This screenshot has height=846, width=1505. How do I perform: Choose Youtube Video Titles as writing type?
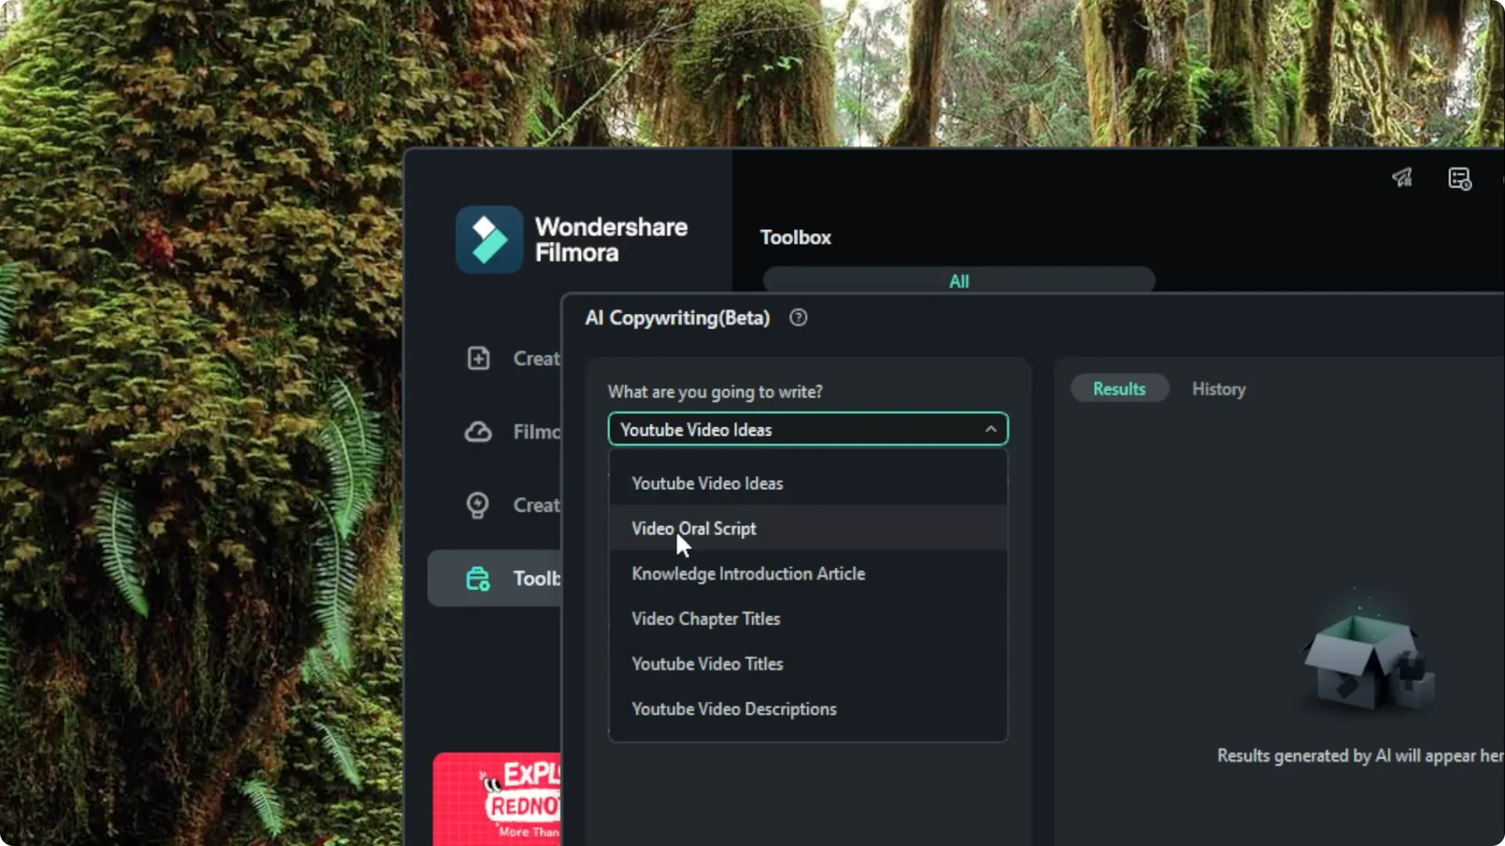pyautogui.click(x=706, y=663)
